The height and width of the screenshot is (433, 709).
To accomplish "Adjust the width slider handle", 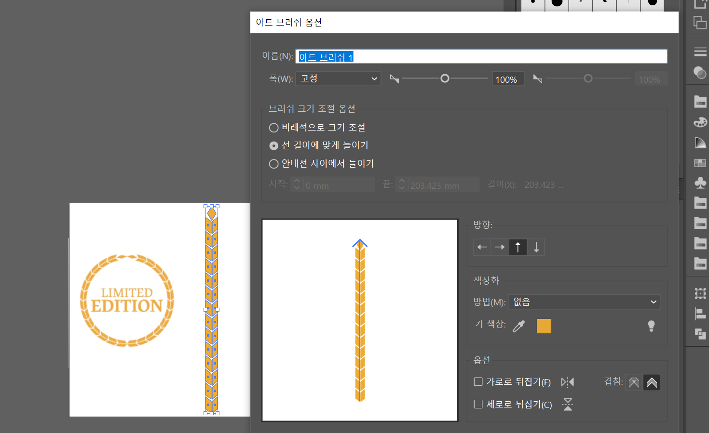I will pos(445,78).
